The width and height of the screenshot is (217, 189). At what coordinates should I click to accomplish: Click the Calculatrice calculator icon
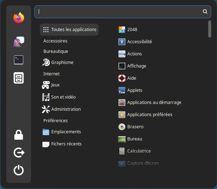[x=122, y=151]
